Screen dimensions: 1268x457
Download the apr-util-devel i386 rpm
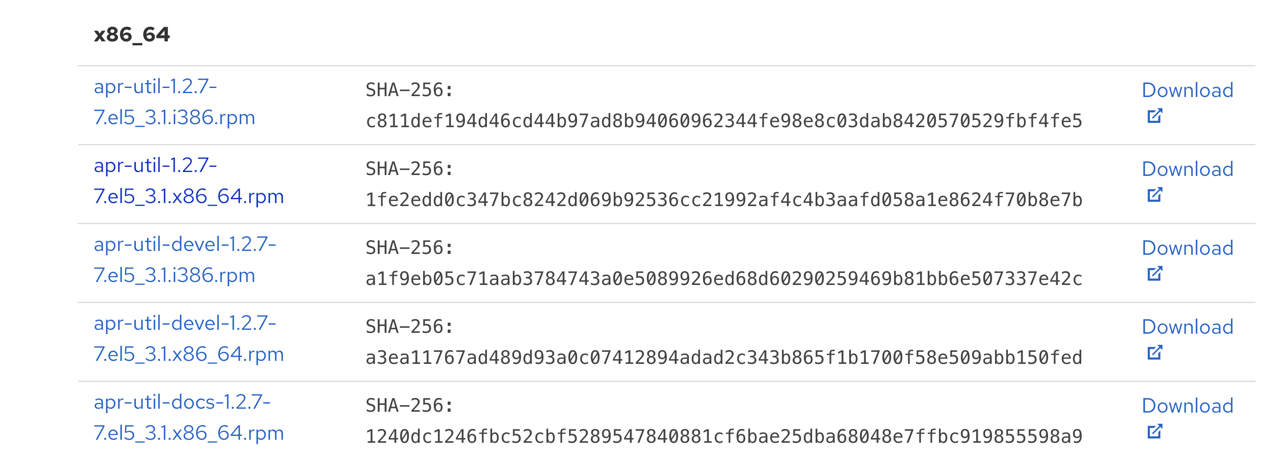pos(1187,248)
